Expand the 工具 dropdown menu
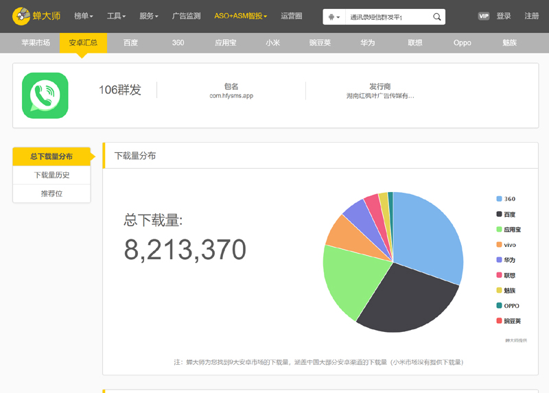Screen dimensions: 549x393 (116, 16)
